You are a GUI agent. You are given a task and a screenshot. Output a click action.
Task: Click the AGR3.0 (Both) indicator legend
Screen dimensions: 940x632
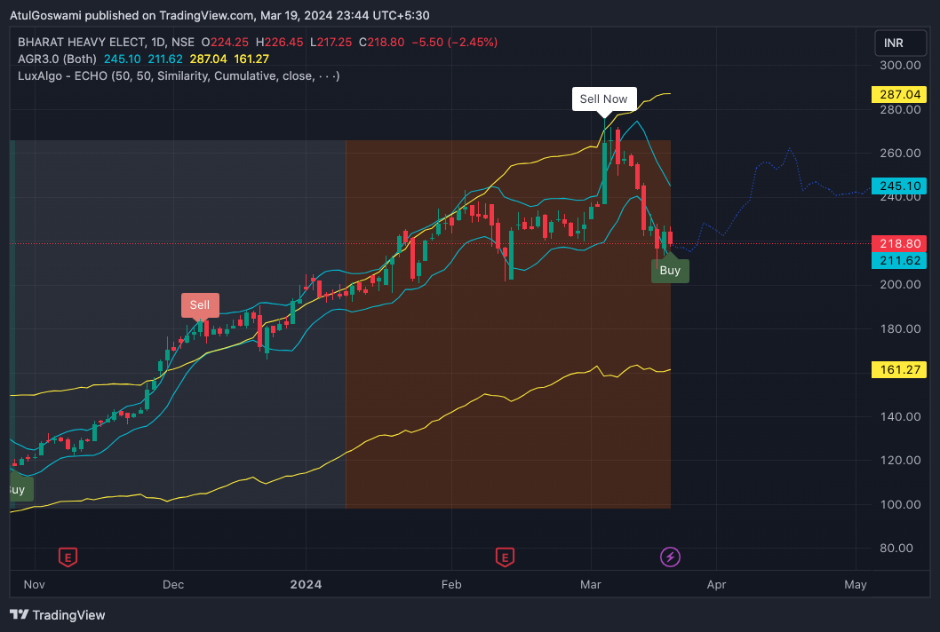pos(57,59)
